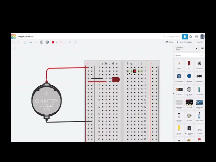Select the NPN Transistor component
The width and height of the screenshot is (216, 162).
(189, 130)
